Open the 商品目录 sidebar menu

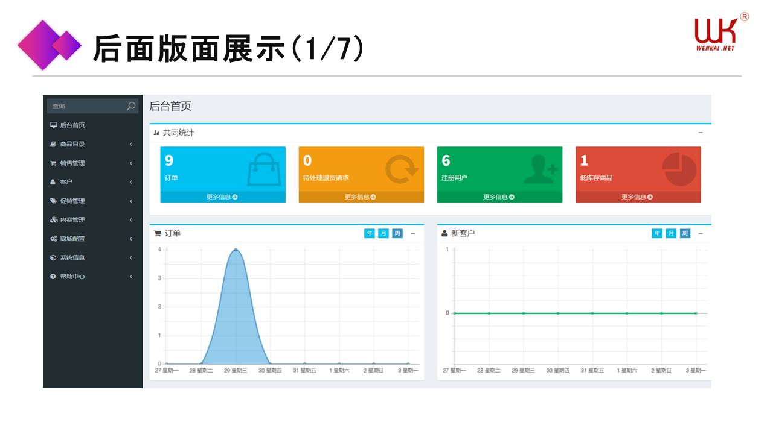pos(93,144)
